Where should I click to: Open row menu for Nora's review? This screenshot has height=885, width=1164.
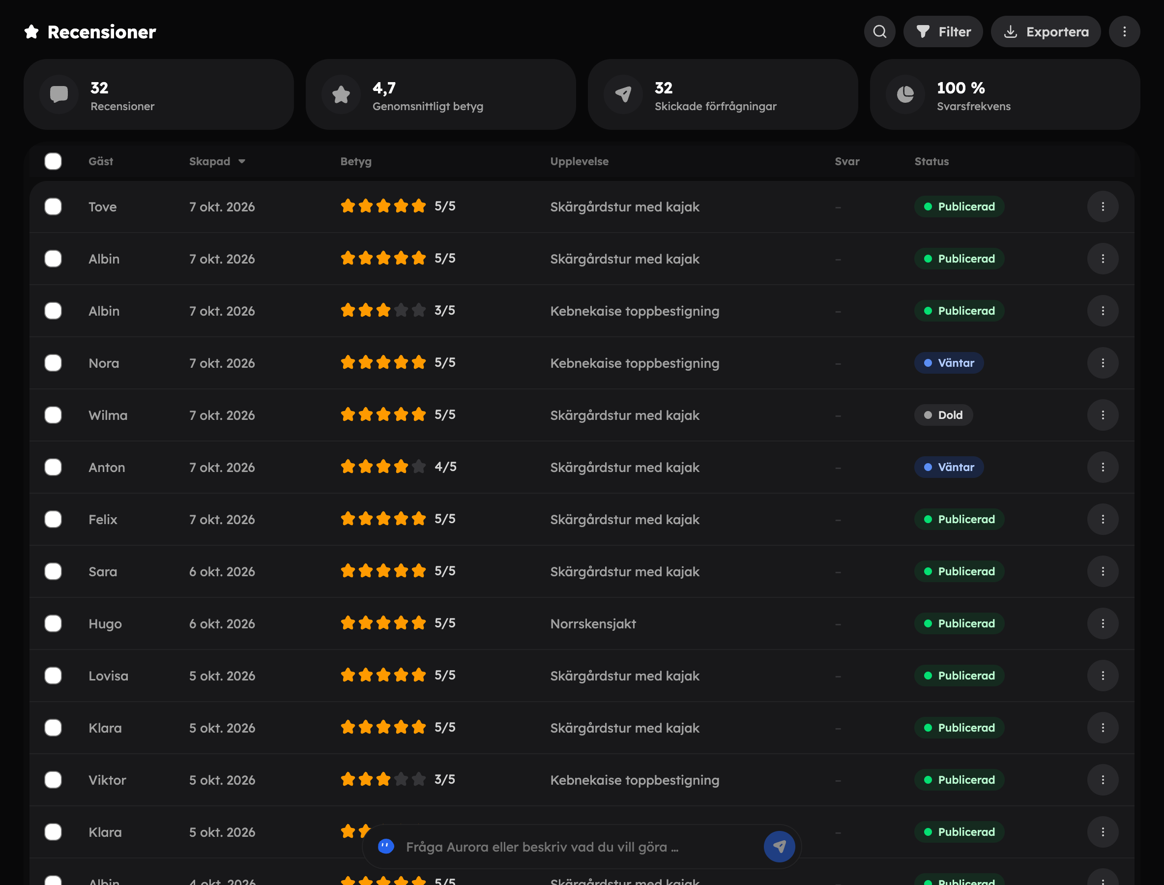(x=1103, y=363)
